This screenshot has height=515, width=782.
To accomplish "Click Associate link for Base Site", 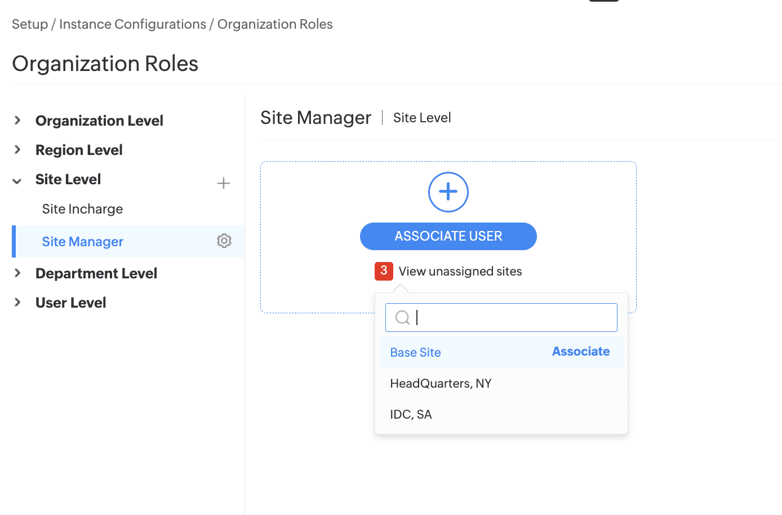I will pos(580,352).
